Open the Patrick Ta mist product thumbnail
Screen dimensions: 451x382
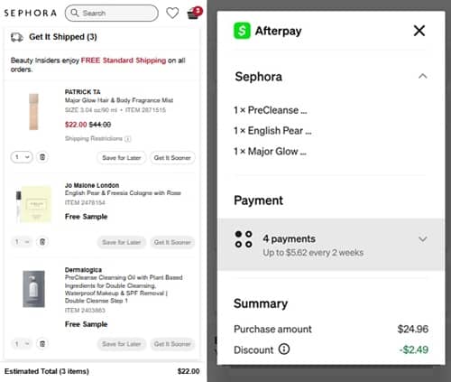coord(33,112)
